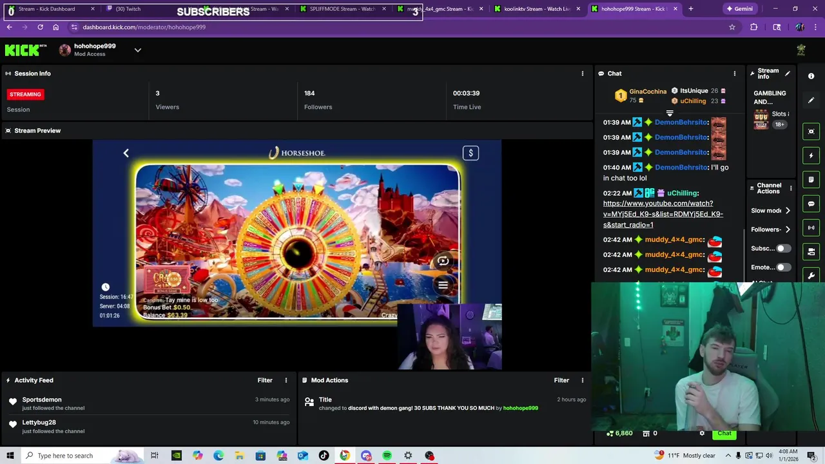Image resolution: width=825 pixels, height=464 pixels.
Task: Open the system tray clock showing 4:08 AM
Action: (x=788, y=456)
